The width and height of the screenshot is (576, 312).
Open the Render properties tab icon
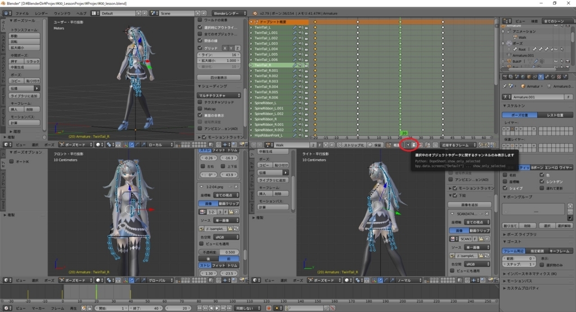click(505, 76)
